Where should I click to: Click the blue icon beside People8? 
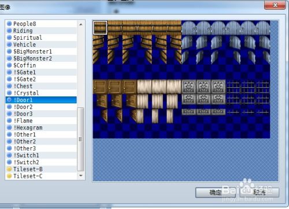point(9,24)
